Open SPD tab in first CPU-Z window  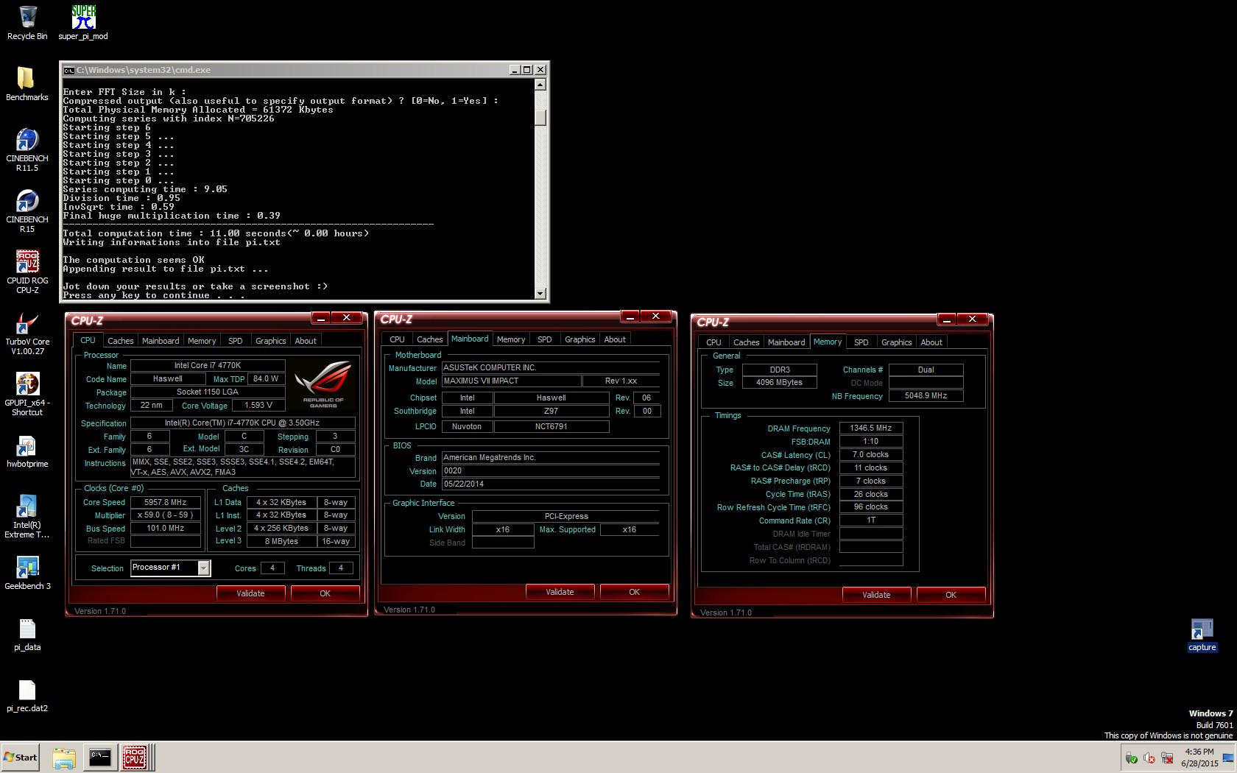(x=236, y=341)
